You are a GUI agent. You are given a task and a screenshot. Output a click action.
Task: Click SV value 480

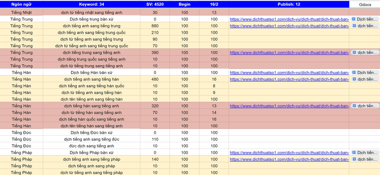(x=155, y=79)
